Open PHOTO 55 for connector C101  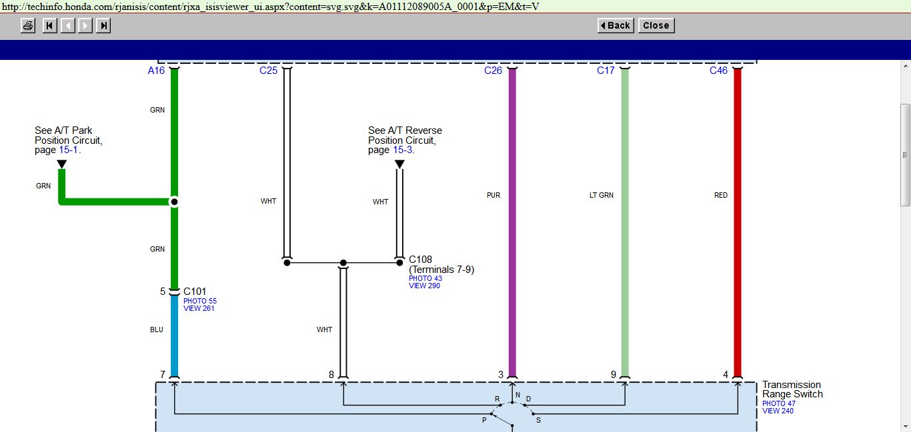(x=200, y=301)
